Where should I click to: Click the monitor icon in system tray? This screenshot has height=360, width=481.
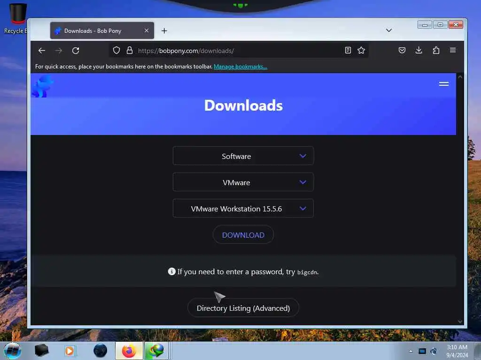click(422, 351)
